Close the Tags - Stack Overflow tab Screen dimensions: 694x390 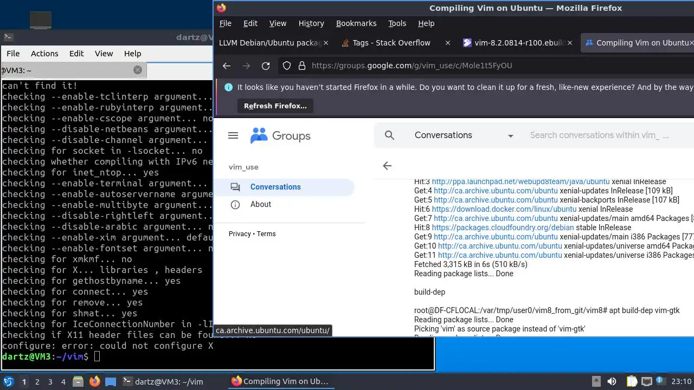click(x=447, y=43)
